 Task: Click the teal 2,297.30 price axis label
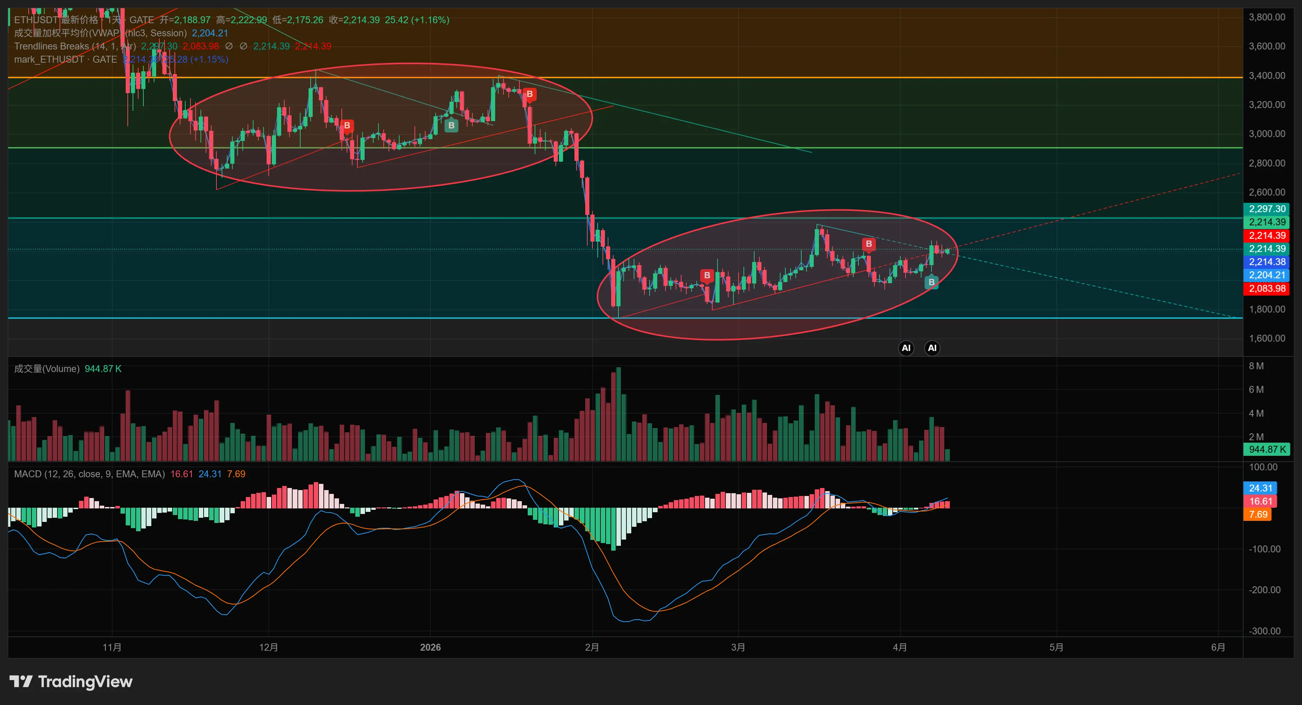click(x=1267, y=209)
